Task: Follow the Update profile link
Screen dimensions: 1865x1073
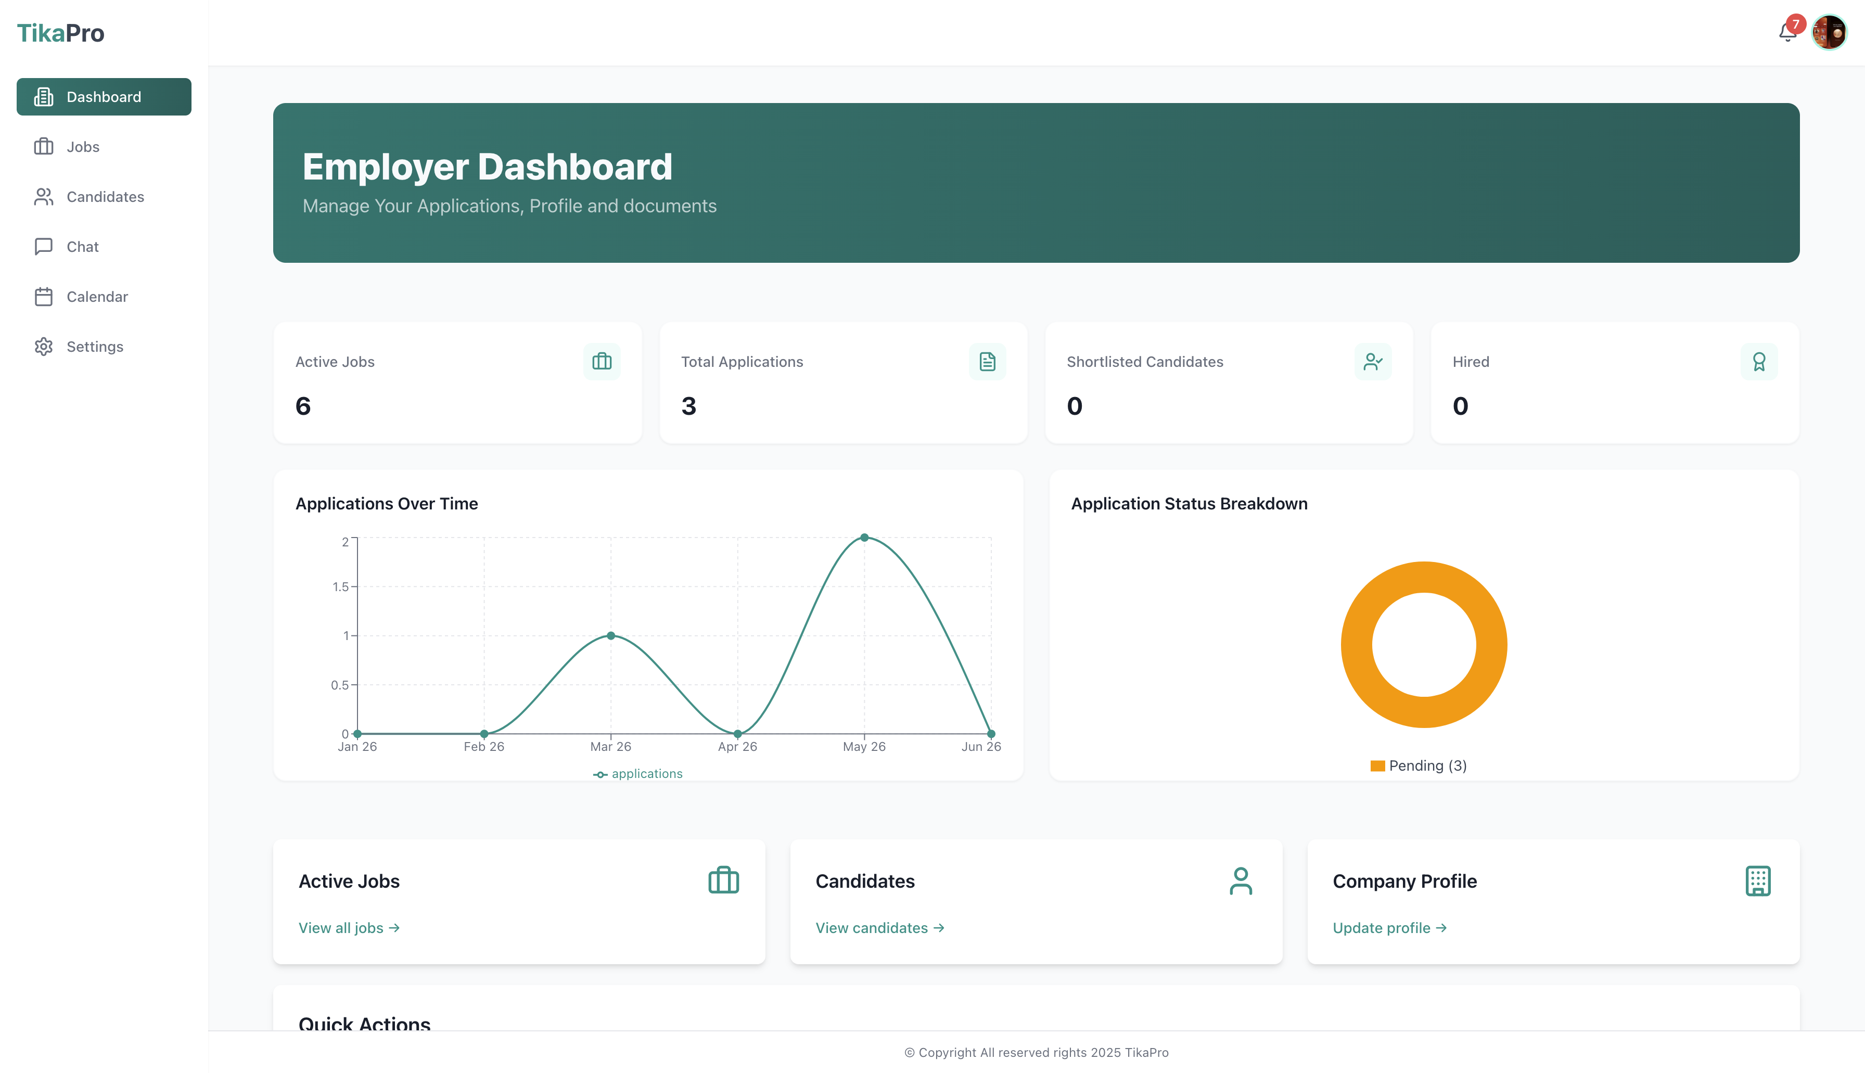Action: 1390,928
